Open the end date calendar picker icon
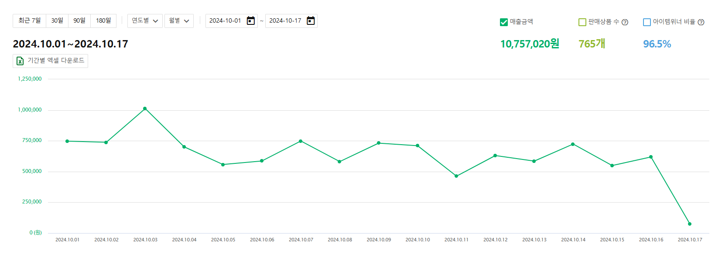 click(x=311, y=21)
